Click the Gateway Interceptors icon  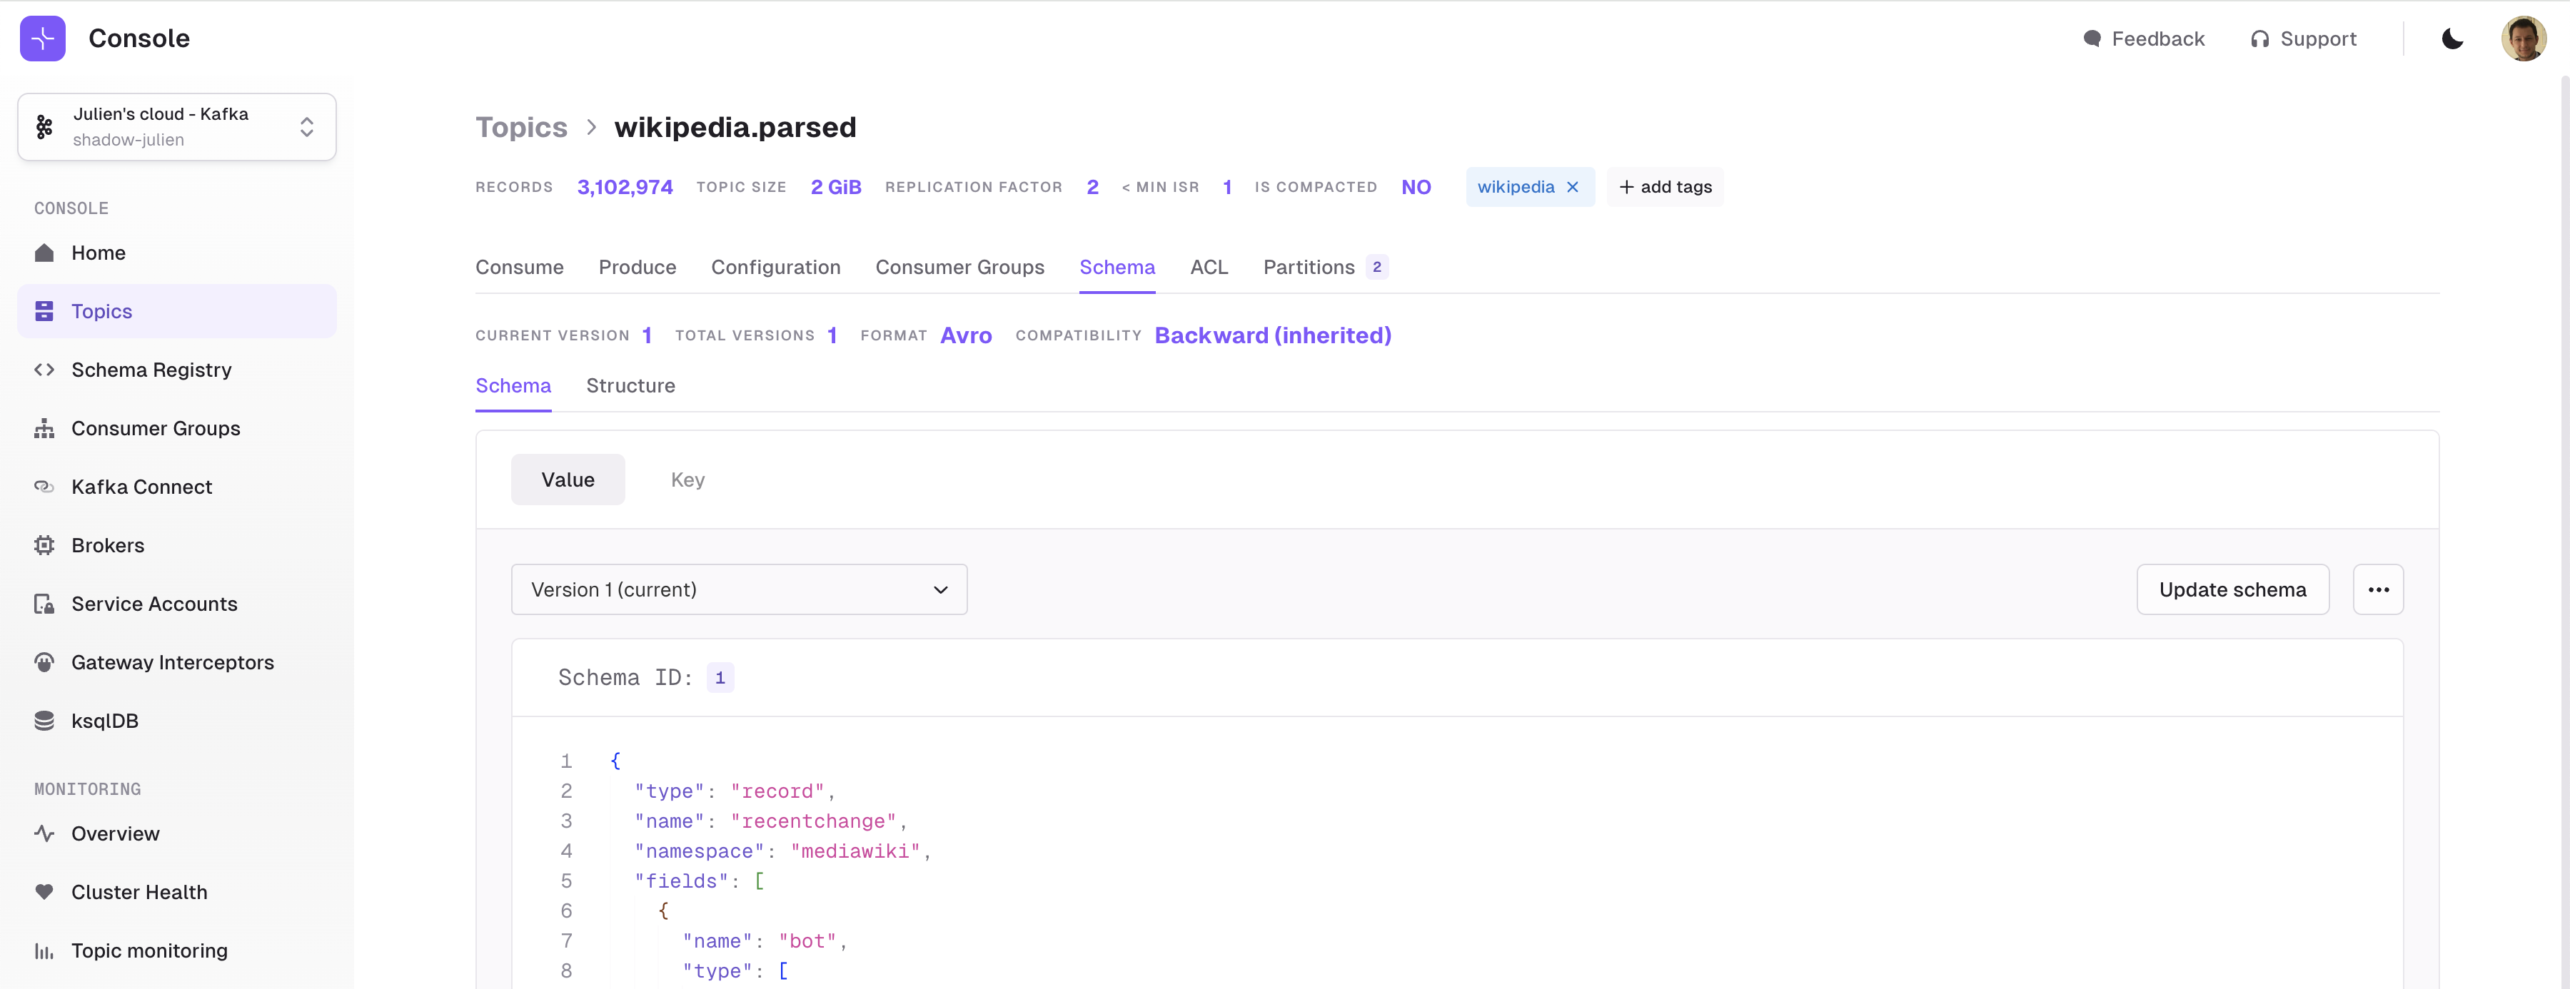click(44, 662)
